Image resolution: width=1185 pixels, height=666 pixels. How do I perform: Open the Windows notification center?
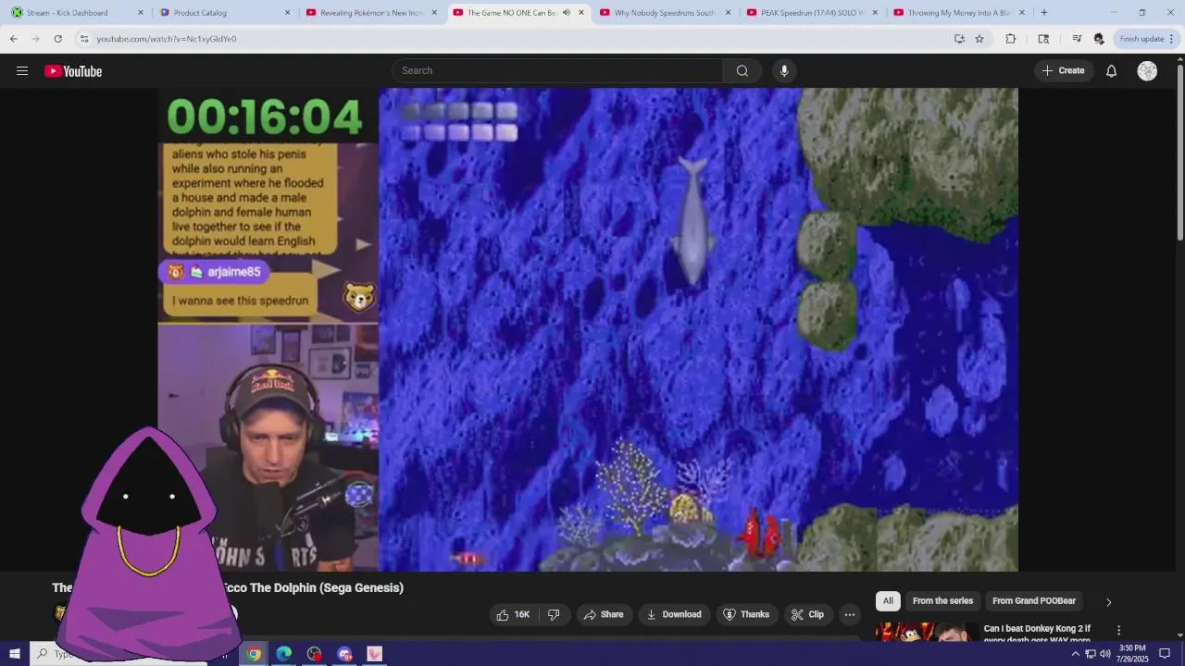click(x=1165, y=654)
